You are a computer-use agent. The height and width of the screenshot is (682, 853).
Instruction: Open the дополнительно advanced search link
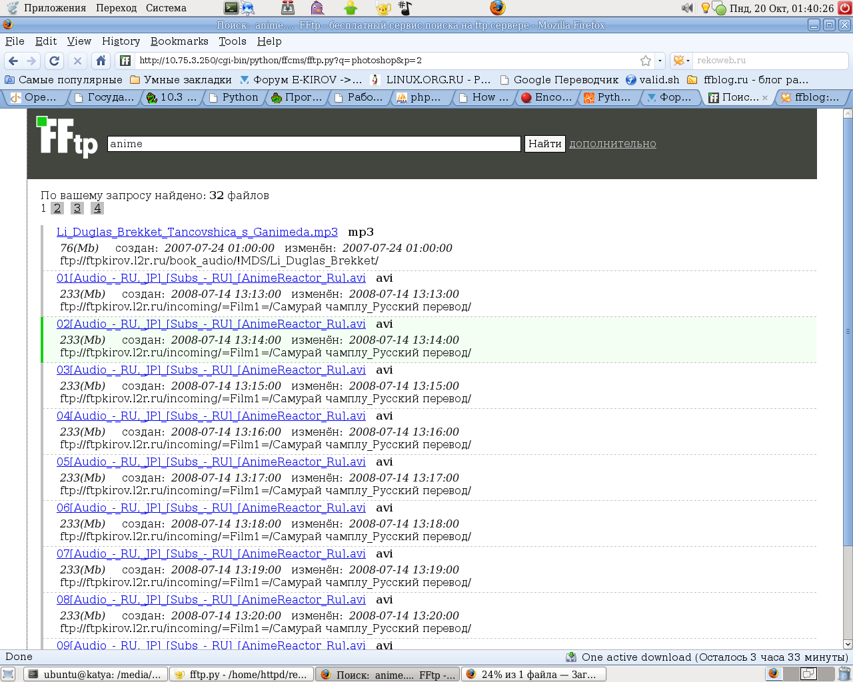point(612,144)
